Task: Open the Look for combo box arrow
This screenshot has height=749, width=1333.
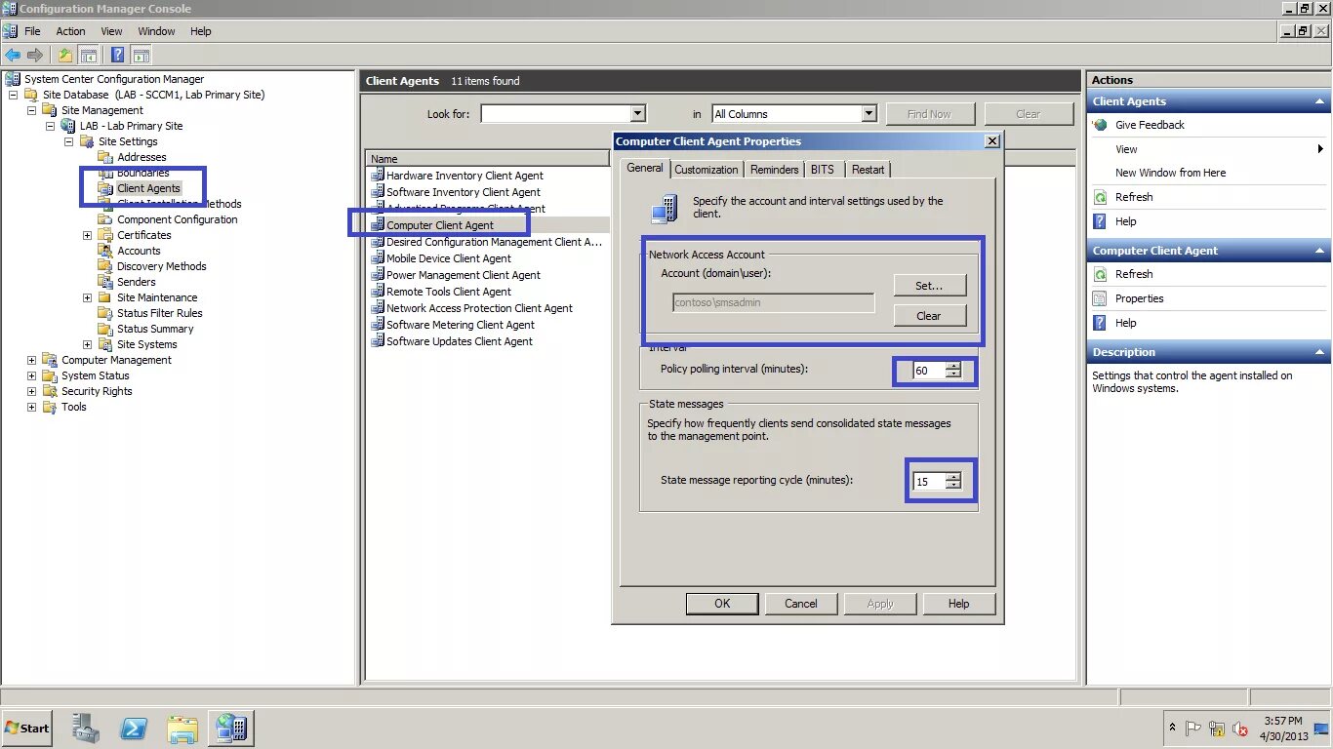Action: (x=638, y=114)
